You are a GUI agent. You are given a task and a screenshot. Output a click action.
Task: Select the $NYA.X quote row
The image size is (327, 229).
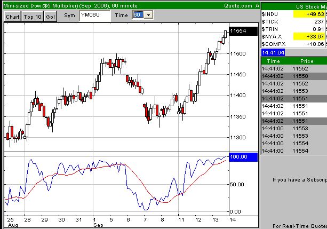294,37
